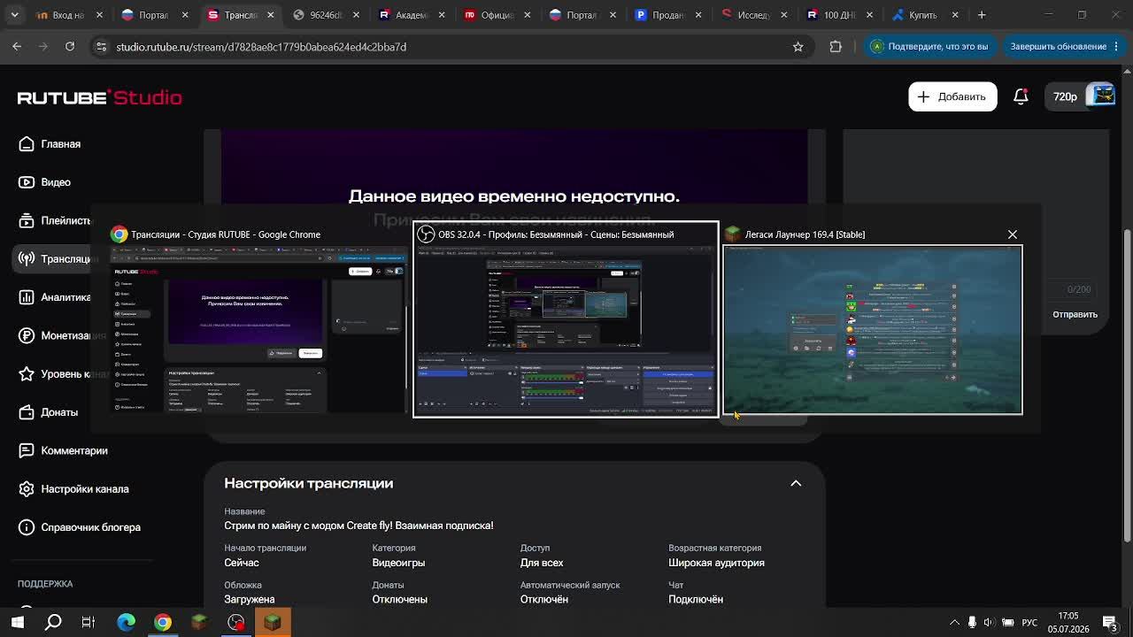Open the Главная sidebar item

point(50,144)
